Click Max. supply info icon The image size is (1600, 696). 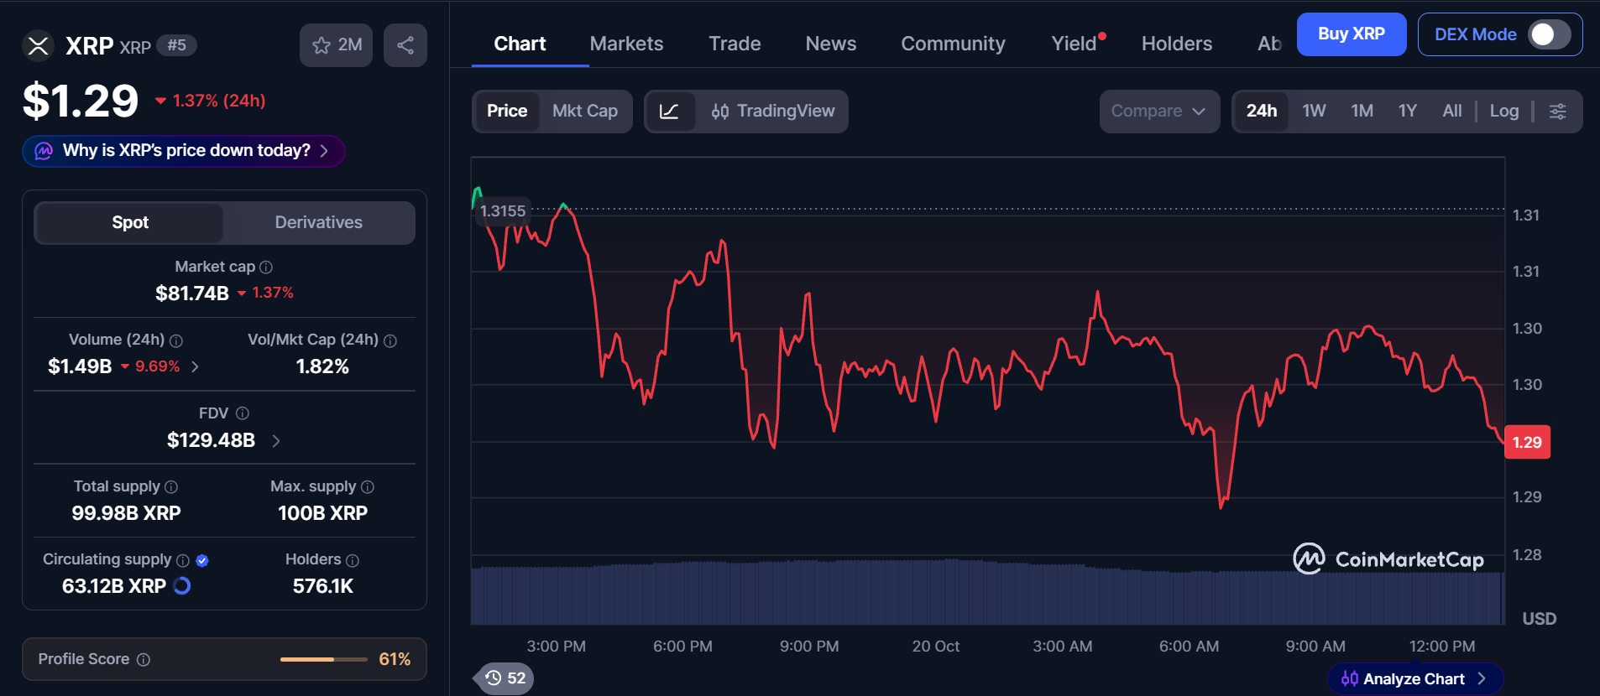point(368,487)
